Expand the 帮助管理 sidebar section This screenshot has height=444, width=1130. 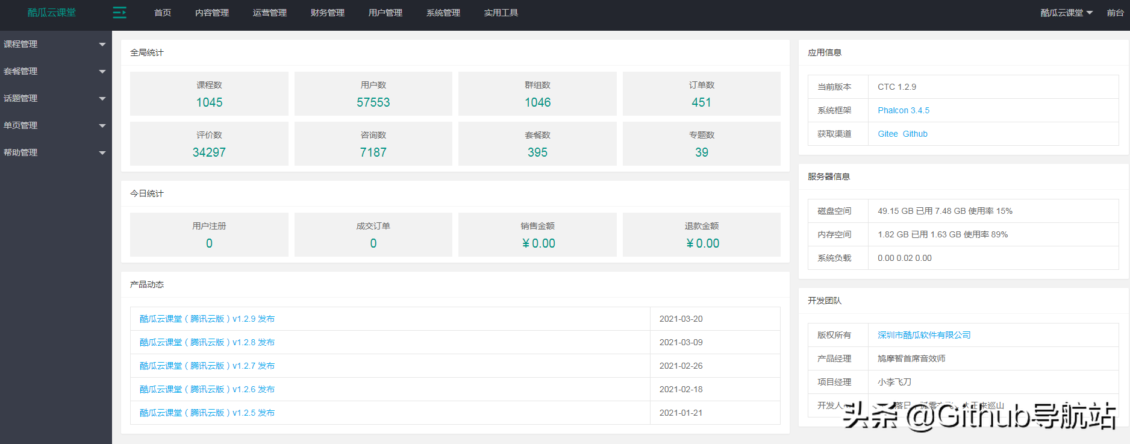coord(56,152)
